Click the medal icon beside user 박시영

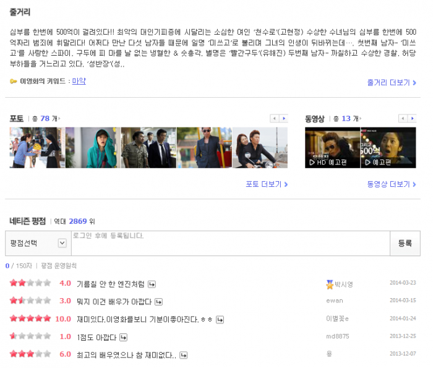coord(330,285)
